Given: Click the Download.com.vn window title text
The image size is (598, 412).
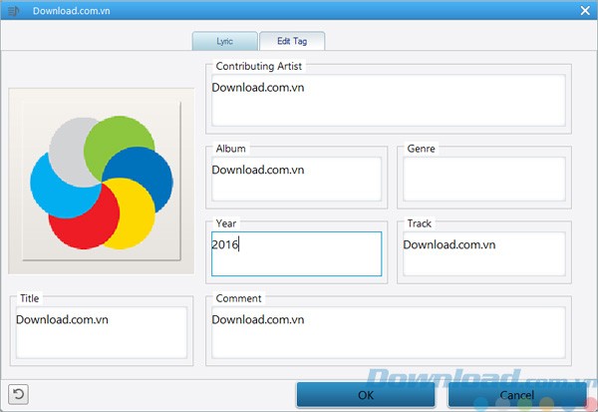Looking at the screenshot, I should click(x=71, y=11).
